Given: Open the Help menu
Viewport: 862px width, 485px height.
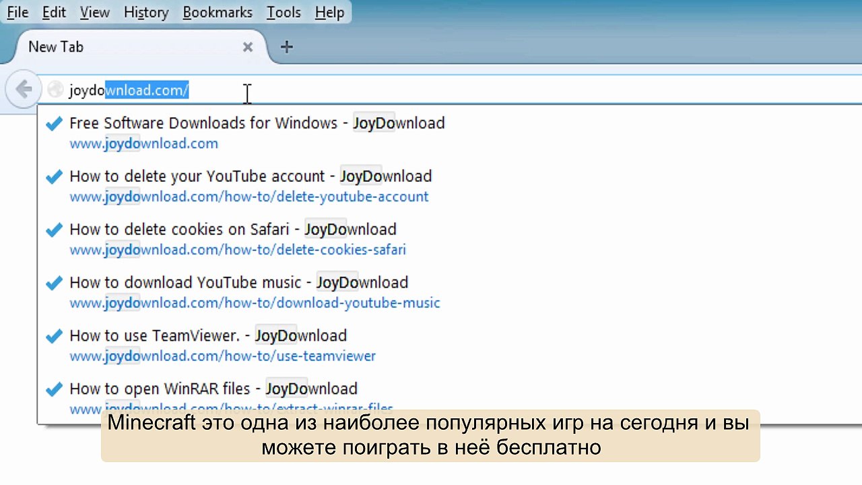Looking at the screenshot, I should click(329, 12).
